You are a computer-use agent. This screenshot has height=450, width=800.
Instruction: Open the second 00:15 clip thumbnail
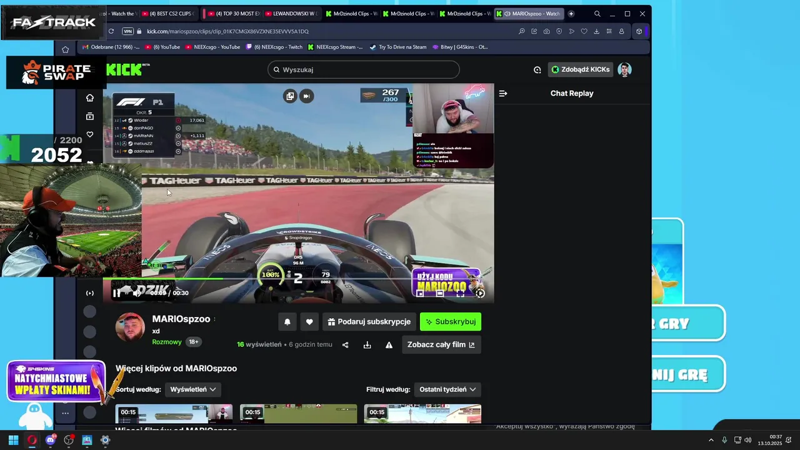point(299,414)
